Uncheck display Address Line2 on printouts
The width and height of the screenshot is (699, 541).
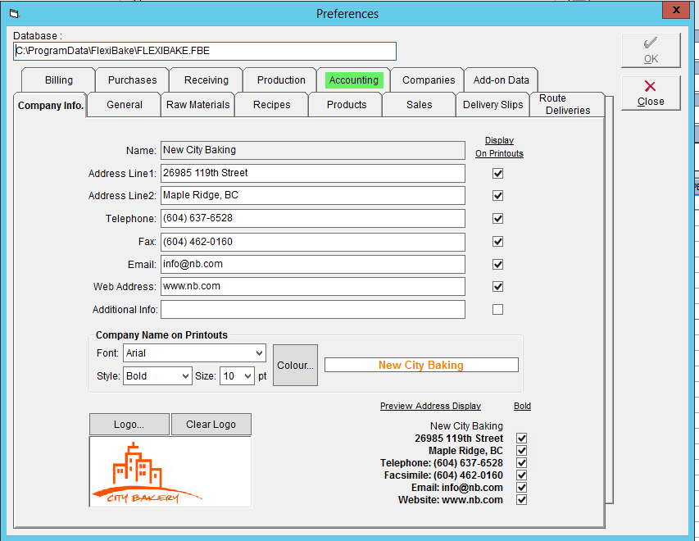click(497, 195)
